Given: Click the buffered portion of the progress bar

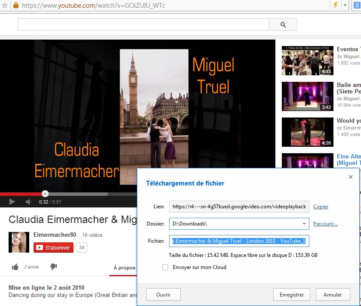Looking at the screenshot, I should 78,194.
